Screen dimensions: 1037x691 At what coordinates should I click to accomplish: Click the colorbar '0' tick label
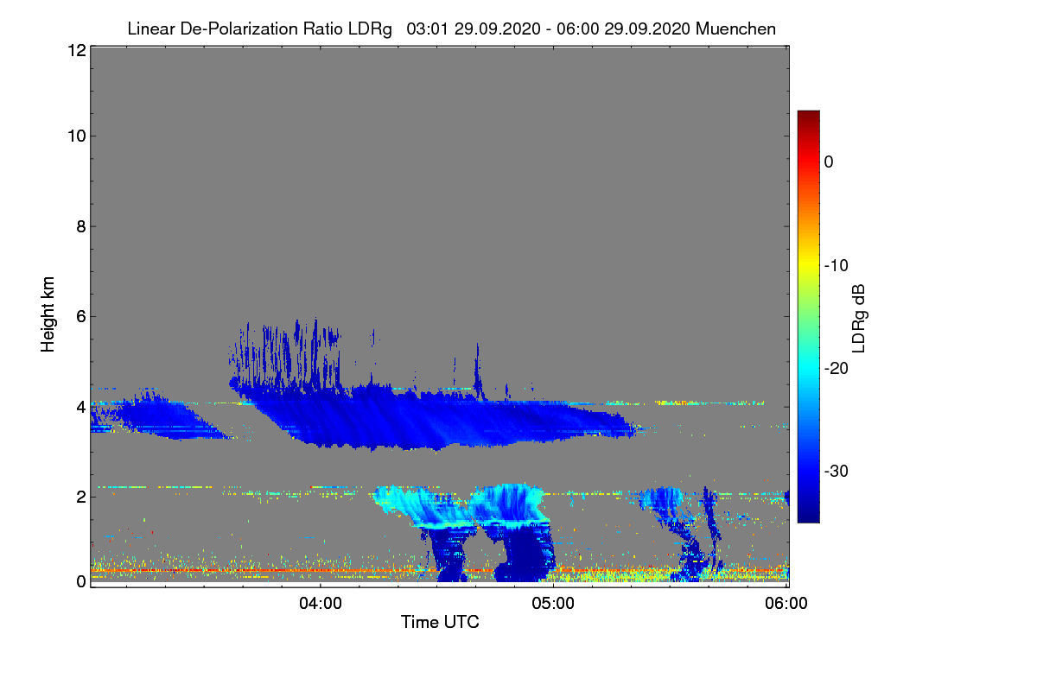[x=829, y=162]
